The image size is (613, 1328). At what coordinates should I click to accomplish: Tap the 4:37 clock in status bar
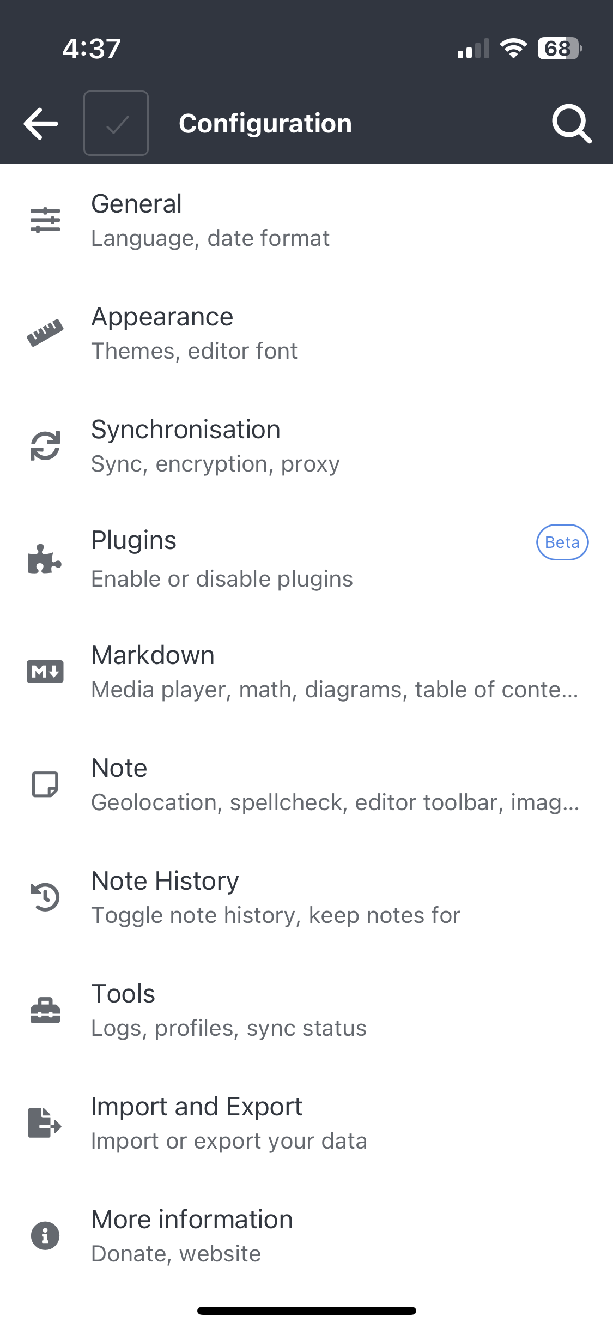92,49
